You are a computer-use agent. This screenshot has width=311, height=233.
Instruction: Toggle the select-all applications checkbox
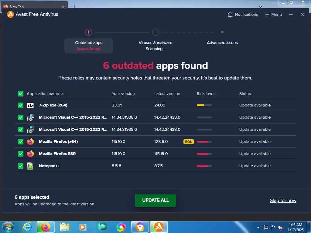coord(21,94)
